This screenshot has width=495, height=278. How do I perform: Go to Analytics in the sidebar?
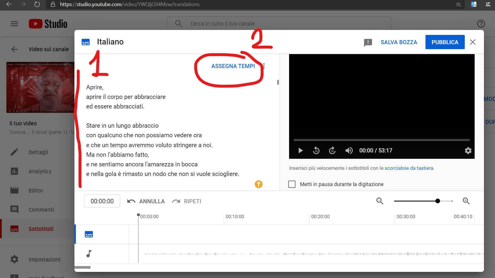(40, 171)
